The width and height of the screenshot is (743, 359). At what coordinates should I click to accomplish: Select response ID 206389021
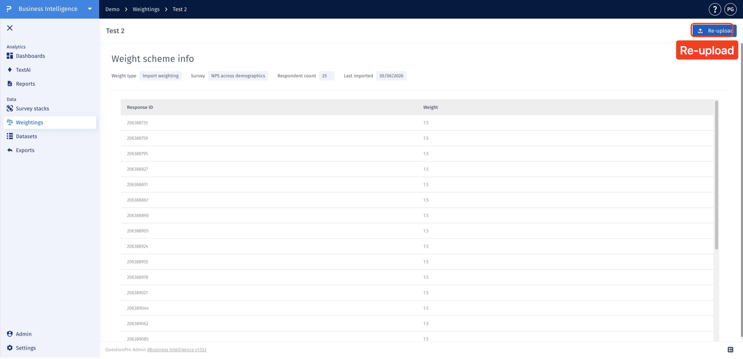137,293
